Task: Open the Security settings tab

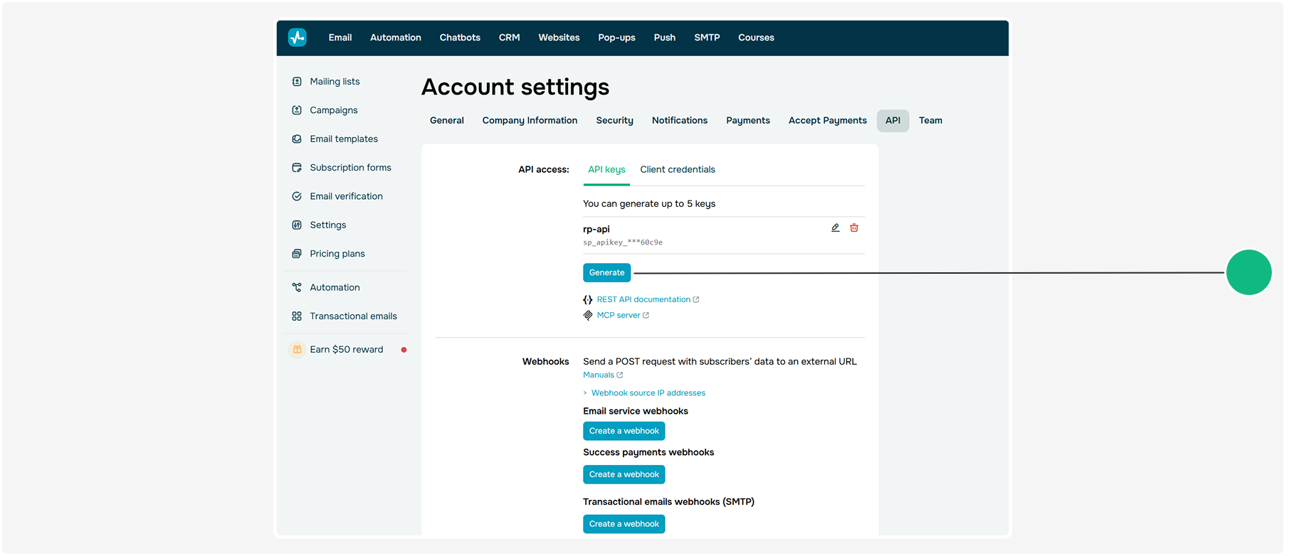Action: 615,121
